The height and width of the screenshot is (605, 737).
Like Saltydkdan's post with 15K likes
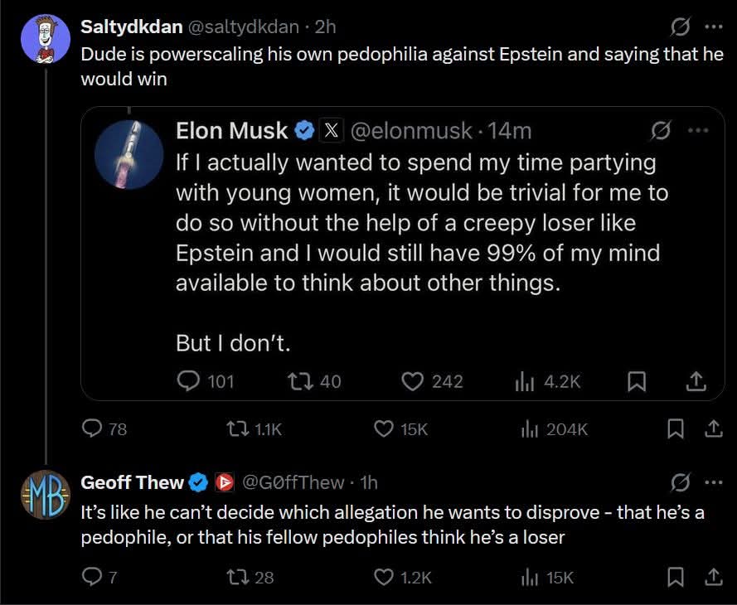pyautogui.click(x=383, y=429)
